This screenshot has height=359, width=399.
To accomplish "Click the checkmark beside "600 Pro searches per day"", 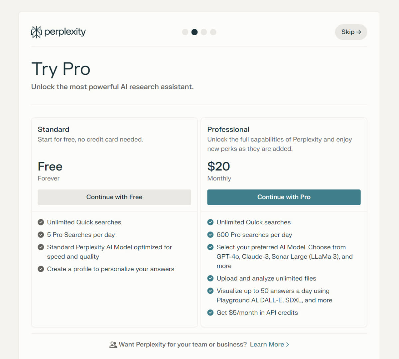I will (x=210, y=235).
